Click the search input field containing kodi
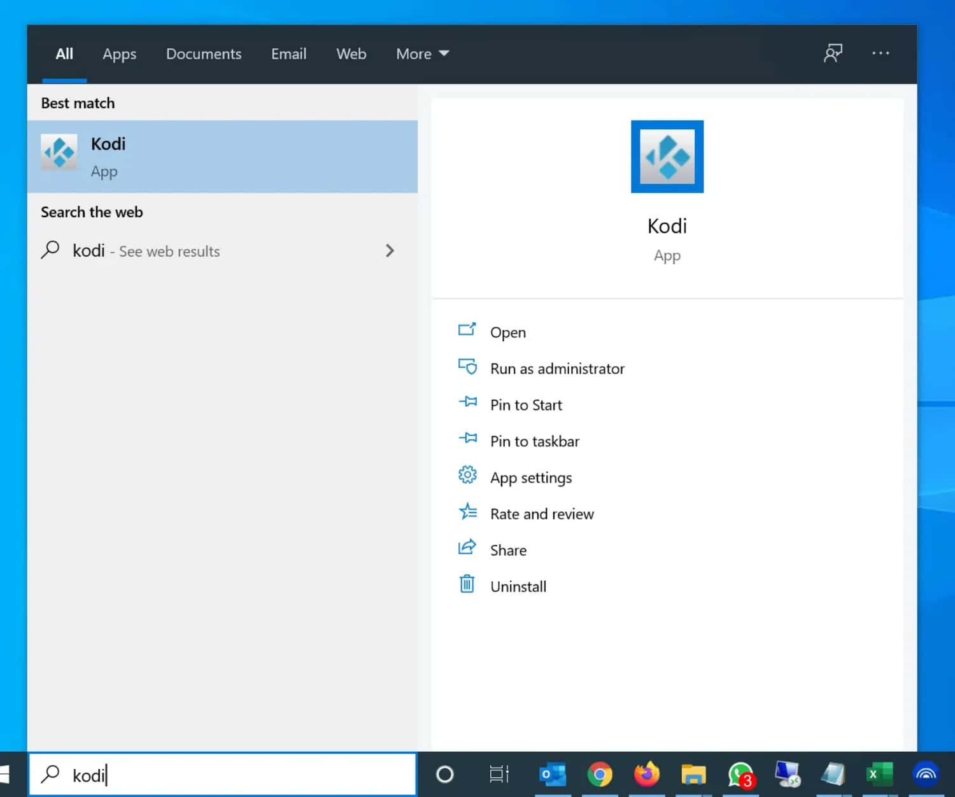 [x=223, y=774]
